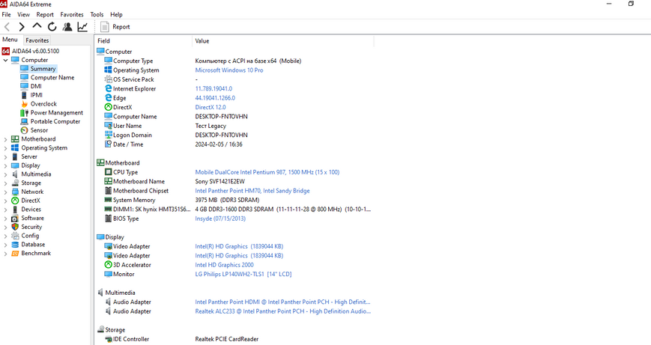
Task: Click the Storage drive icon in the tree
Action: tap(15, 183)
